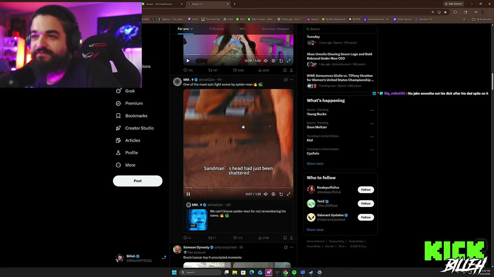The height and width of the screenshot is (277, 494).
Task: Play the top video post
Action: tap(188, 61)
